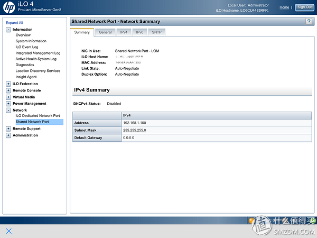Expand the Power Management section
Viewport: 317px width, 238px height.
(x=8, y=104)
